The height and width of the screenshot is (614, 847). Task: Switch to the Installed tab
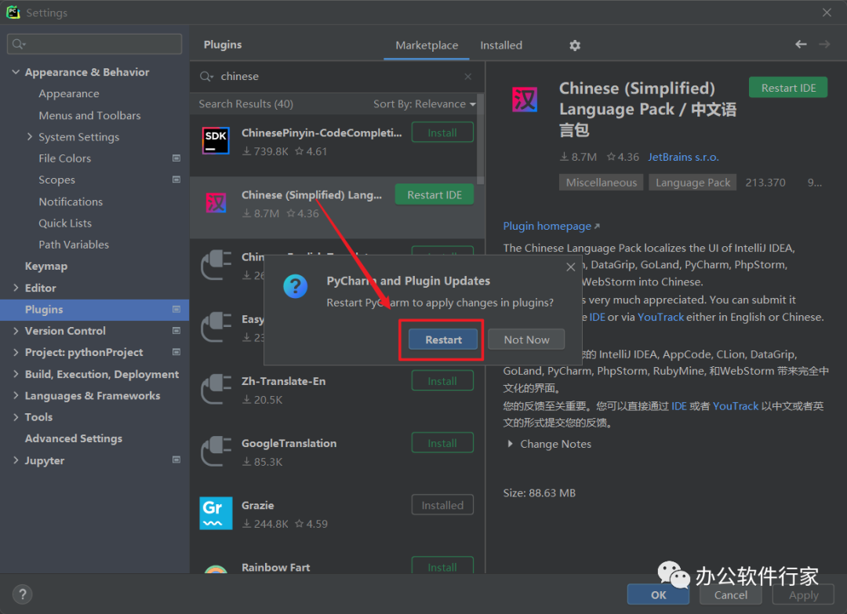[x=501, y=45]
